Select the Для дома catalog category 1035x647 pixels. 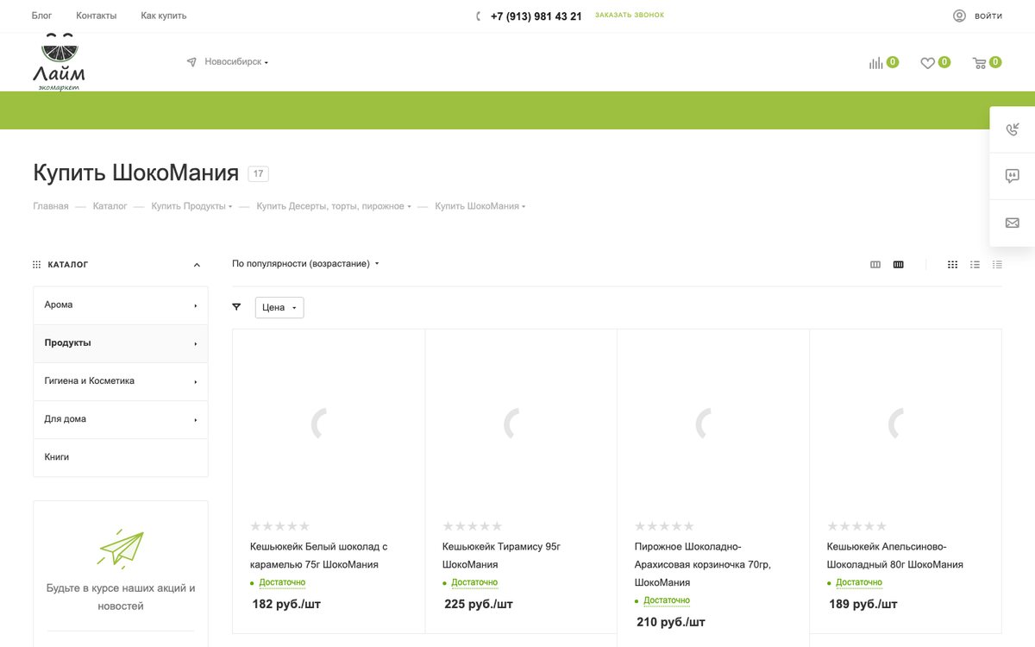[121, 419]
